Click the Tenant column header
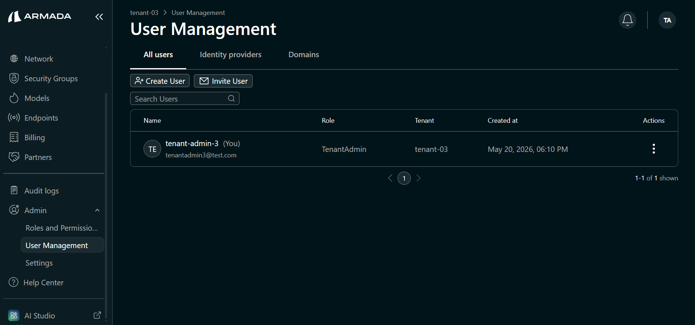The width and height of the screenshot is (695, 325). point(424,121)
